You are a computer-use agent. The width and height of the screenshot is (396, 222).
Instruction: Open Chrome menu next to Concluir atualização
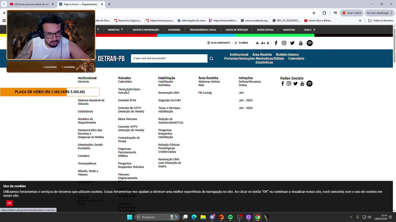(391, 13)
